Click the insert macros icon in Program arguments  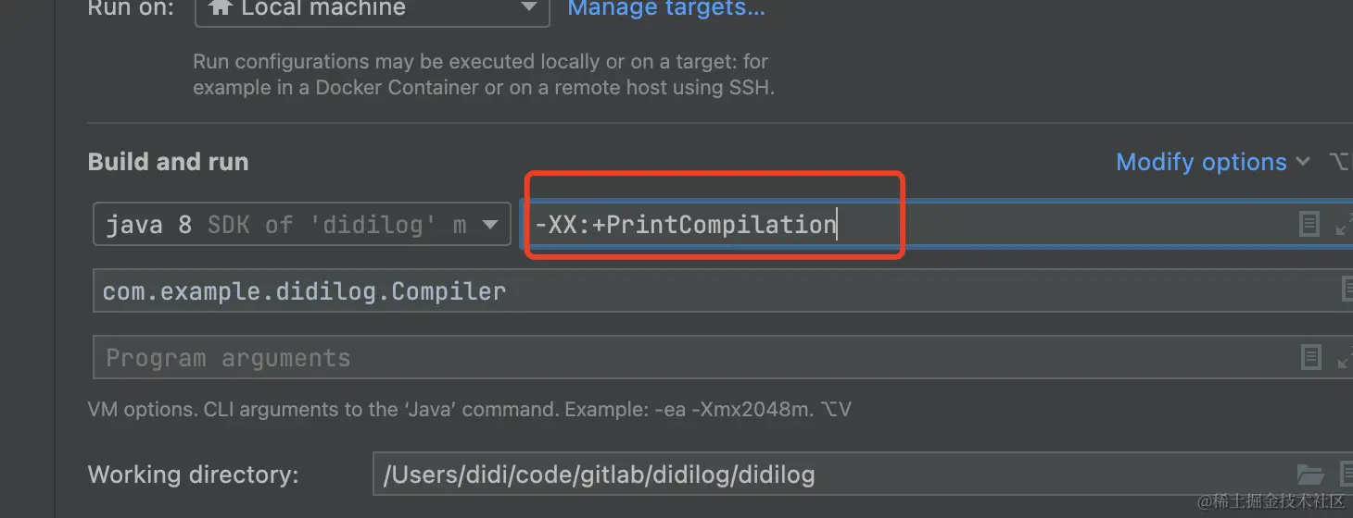point(1309,357)
